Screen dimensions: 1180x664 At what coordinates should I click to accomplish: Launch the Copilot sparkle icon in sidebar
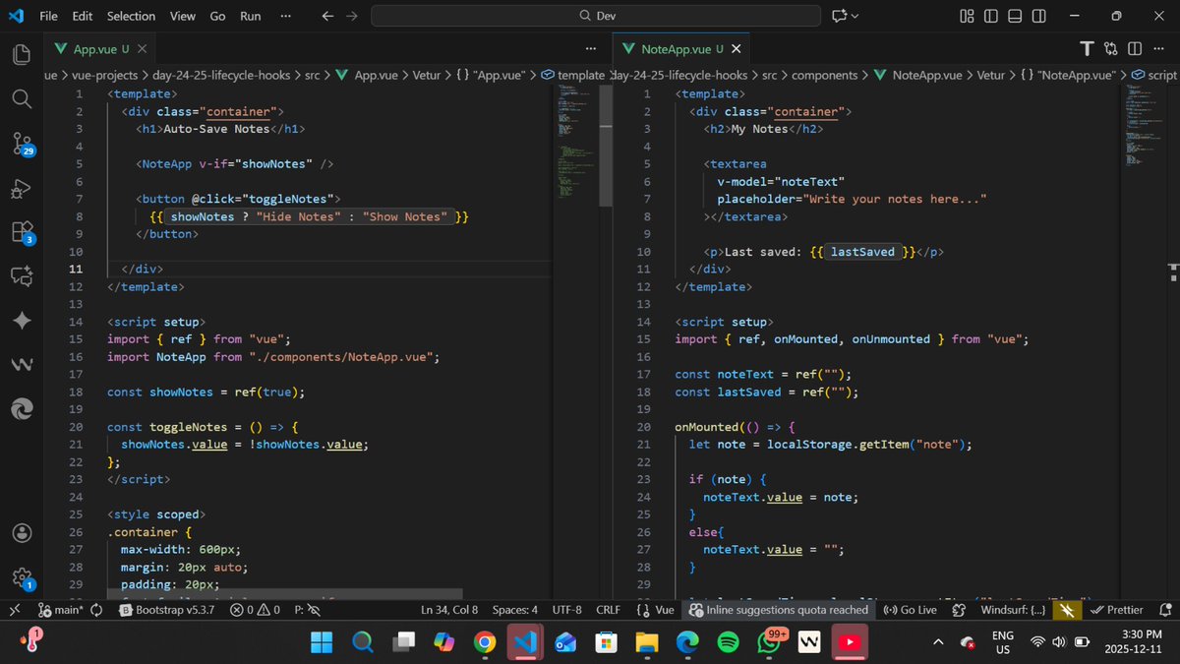point(21,320)
